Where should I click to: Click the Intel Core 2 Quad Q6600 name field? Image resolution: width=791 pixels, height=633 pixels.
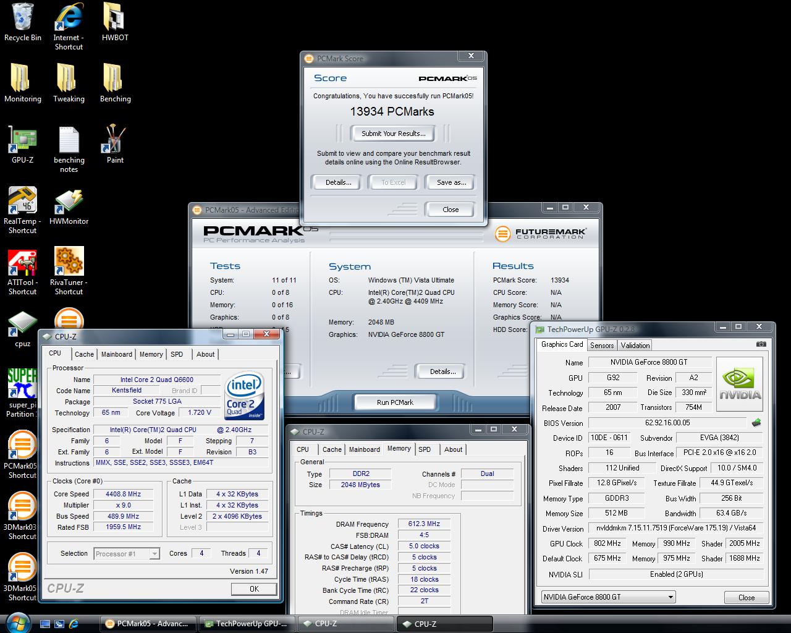click(x=157, y=380)
